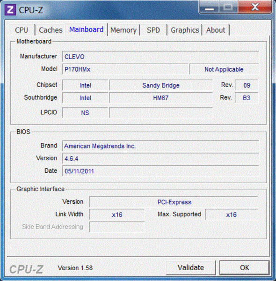Screen dimensions: 276x281
Task: Click the LPCIO label
Action: tap(49, 112)
